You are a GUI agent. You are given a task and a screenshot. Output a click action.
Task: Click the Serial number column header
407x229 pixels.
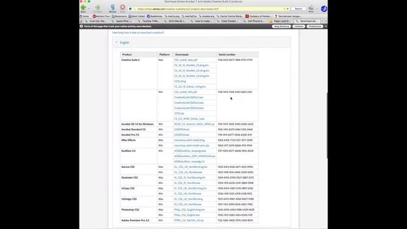pos(227,55)
